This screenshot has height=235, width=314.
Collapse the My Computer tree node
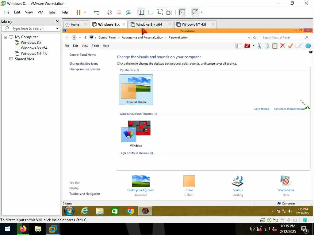(x=6, y=37)
